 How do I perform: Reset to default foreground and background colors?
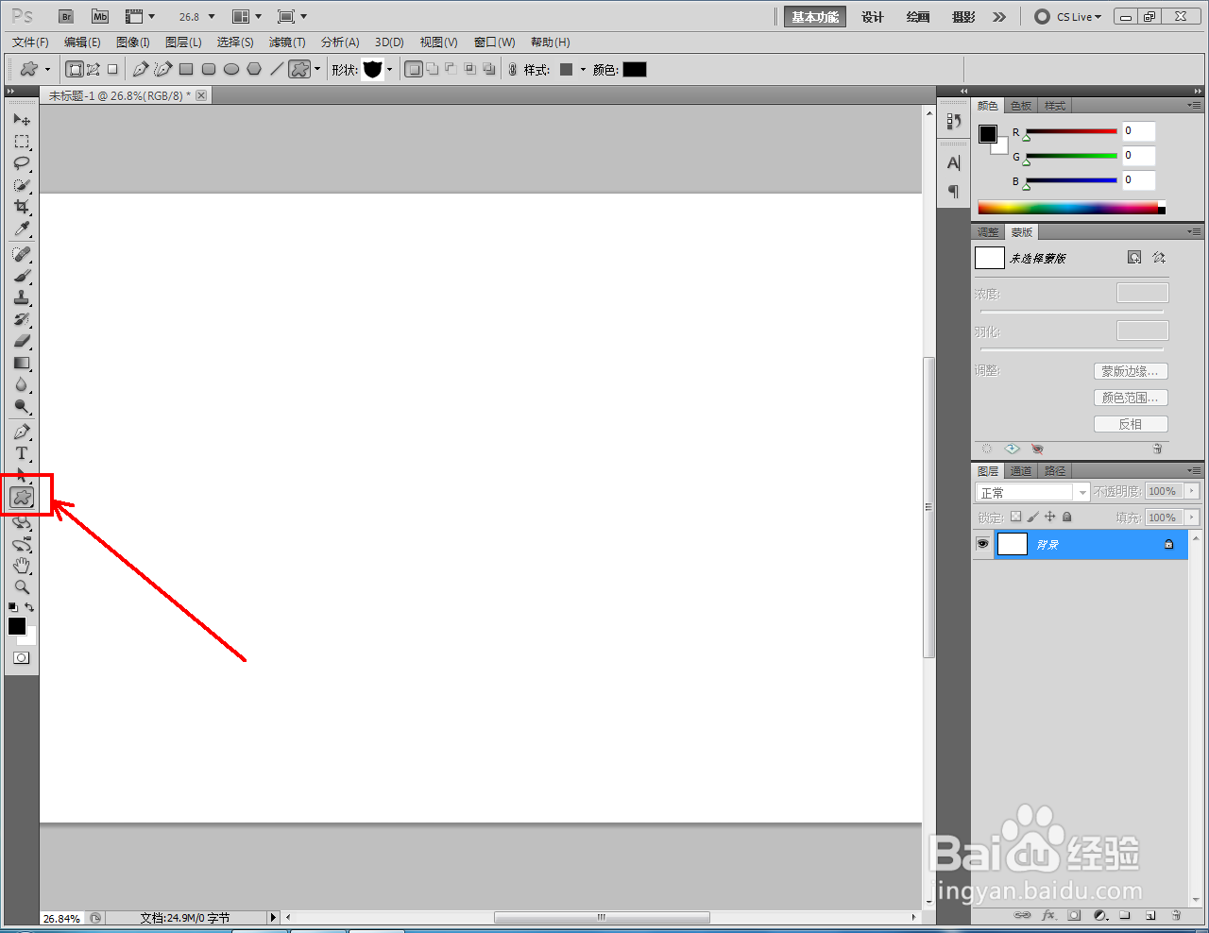[x=13, y=607]
